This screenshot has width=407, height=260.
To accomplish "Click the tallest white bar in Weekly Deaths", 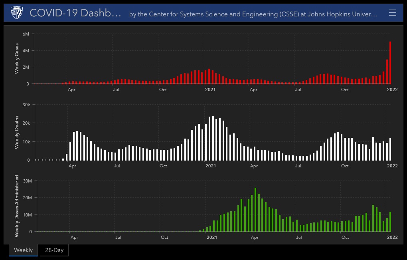I will pos(213,138).
